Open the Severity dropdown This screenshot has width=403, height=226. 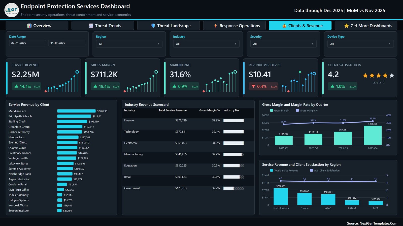283,44
